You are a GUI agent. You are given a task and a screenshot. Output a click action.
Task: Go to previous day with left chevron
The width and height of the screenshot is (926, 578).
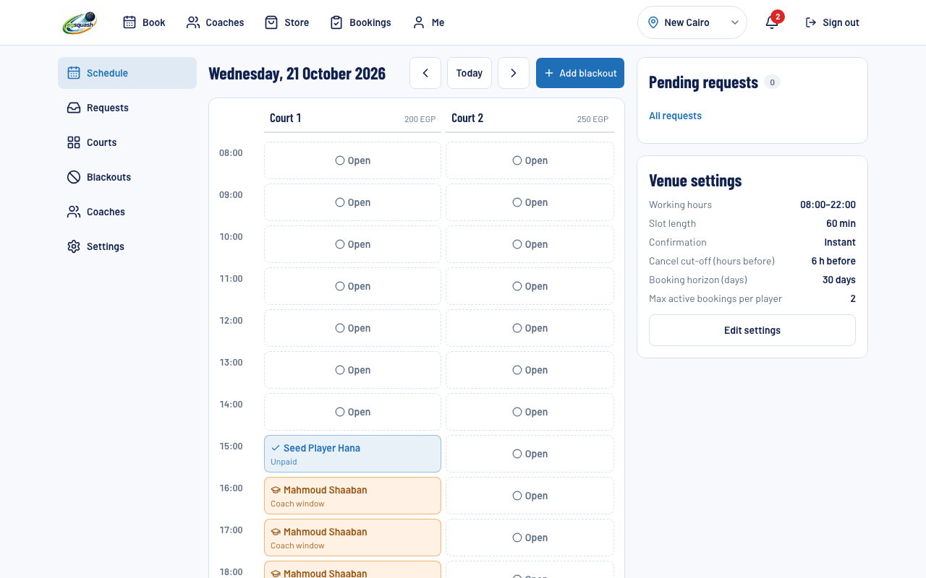coord(425,73)
